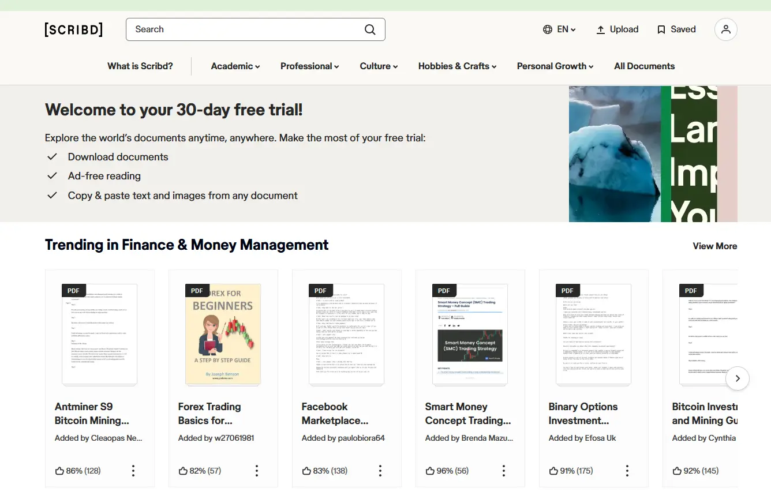Screen dimensions: 771x499
Task: Open Binary Options Investment title
Action: pyautogui.click(x=583, y=414)
